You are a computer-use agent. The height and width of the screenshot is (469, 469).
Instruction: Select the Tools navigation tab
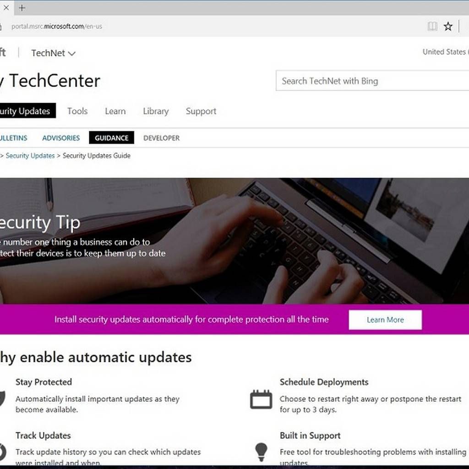[77, 111]
